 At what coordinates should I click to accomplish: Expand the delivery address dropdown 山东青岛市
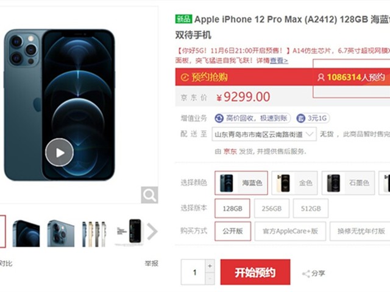point(264,134)
